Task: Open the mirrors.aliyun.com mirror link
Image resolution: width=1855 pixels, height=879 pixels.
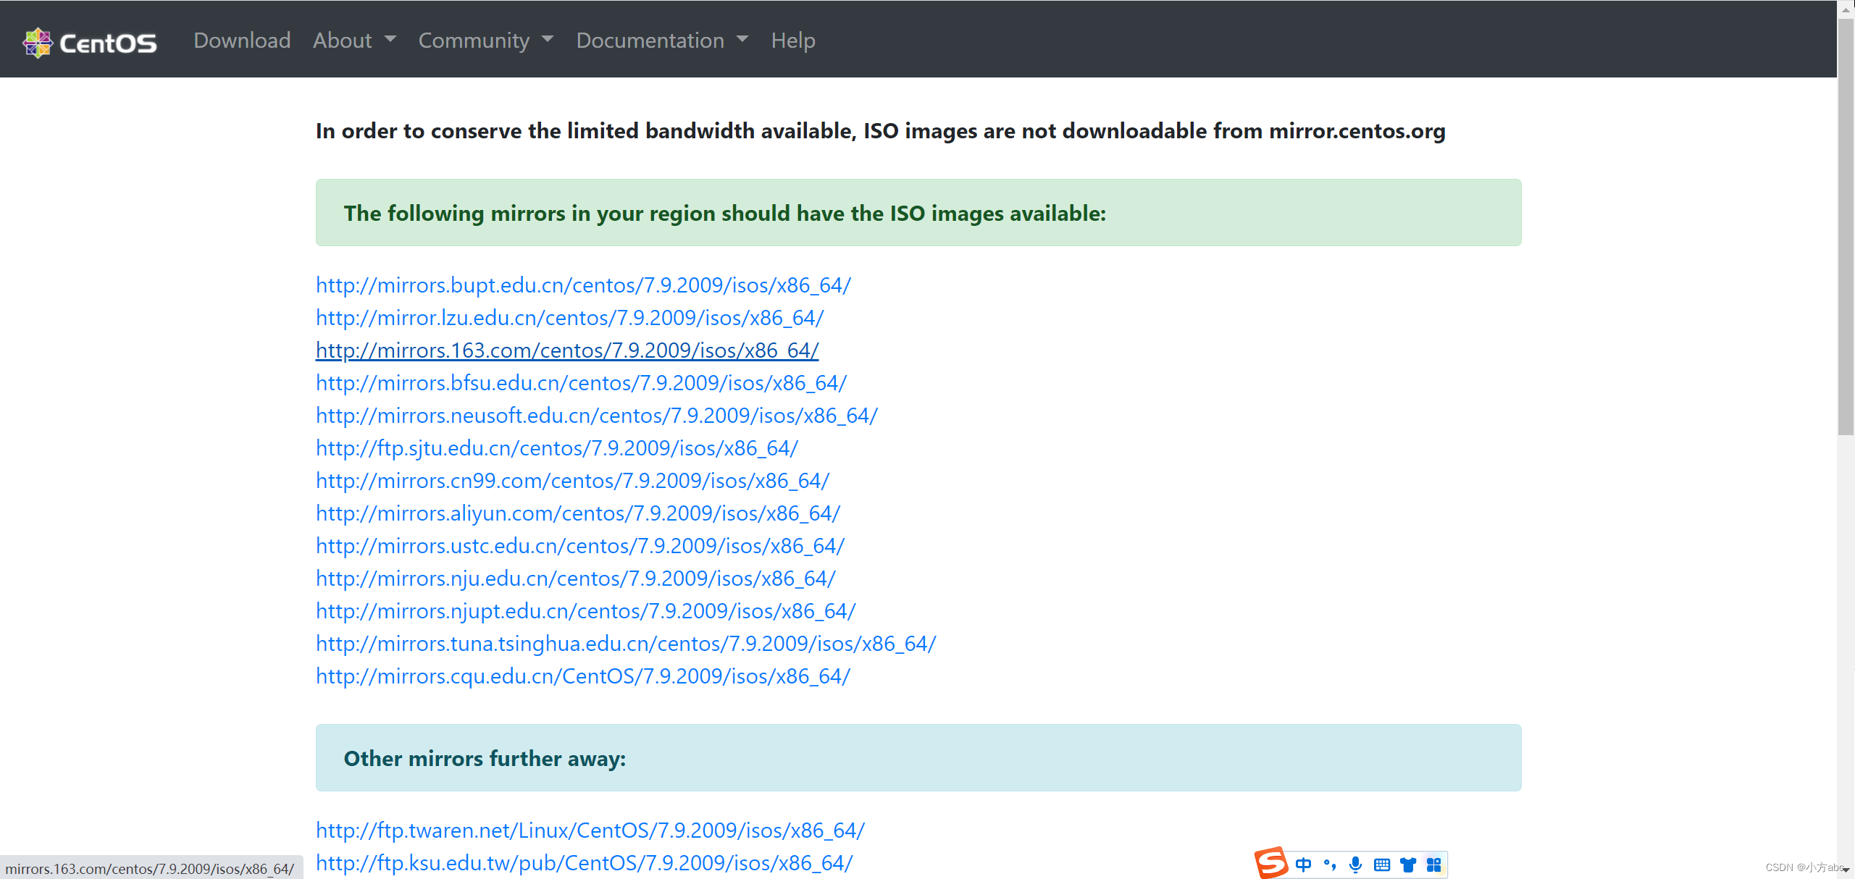Action: [x=578, y=513]
